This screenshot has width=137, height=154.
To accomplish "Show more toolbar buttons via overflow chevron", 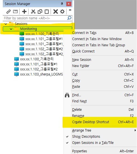I will 70,10.
